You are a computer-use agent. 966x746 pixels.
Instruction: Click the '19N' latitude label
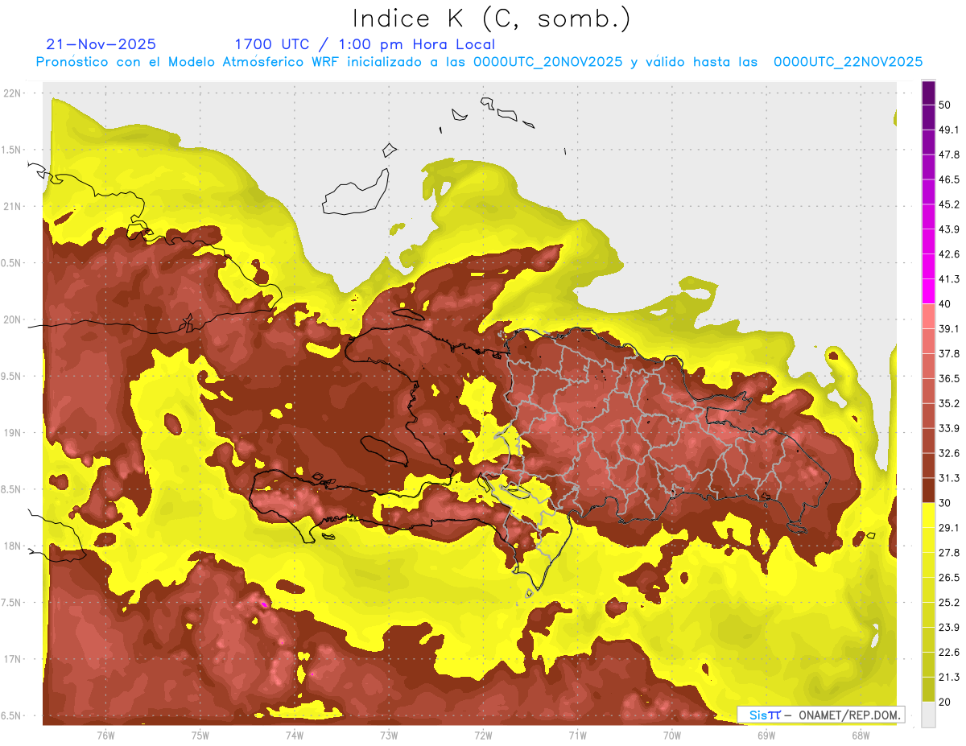click(12, 433)
